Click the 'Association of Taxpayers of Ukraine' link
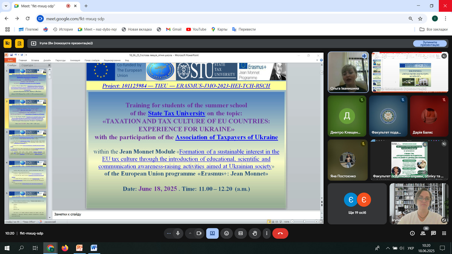Viewport: 452px width, 254px height. coord(227,137)
